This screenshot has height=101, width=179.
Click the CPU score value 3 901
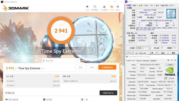114,76
